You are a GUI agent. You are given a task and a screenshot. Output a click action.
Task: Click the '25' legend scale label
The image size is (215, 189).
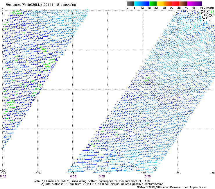coord(164,8)
